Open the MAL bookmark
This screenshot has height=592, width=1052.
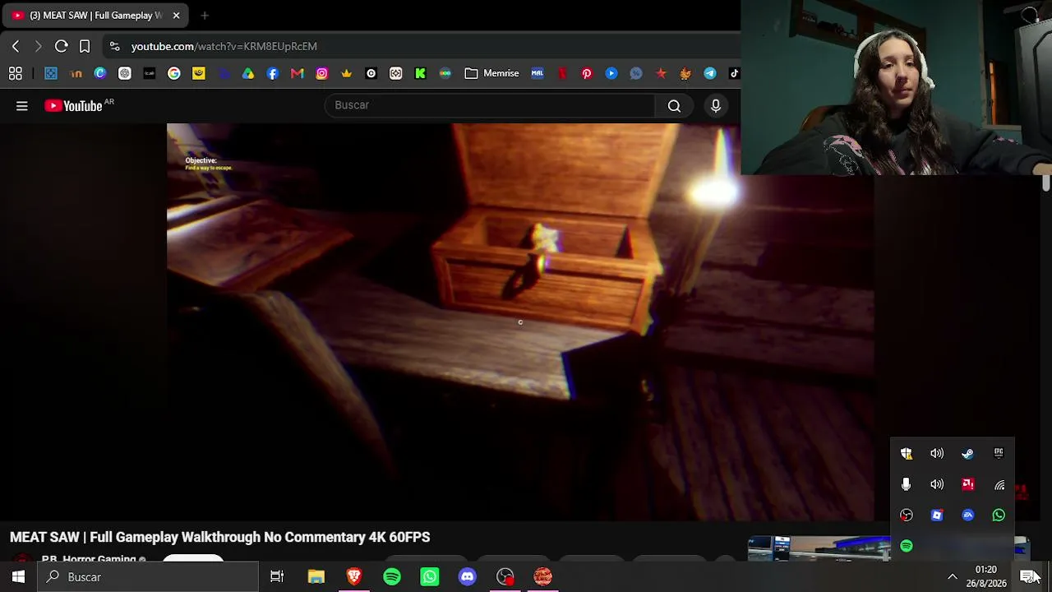538,73
